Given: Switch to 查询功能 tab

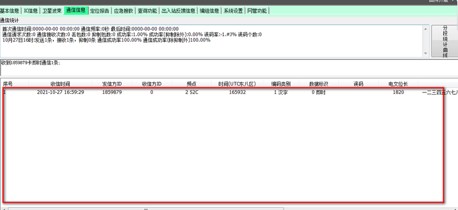Looking at the screenshot, I should (x=147, y=11).
